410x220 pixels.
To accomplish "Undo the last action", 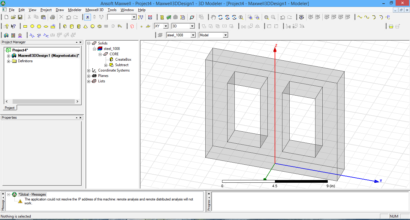I will pyautogui.click(x=69, y=17).
